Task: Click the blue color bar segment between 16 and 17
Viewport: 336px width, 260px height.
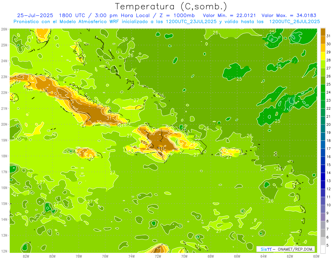Action: 323,153
